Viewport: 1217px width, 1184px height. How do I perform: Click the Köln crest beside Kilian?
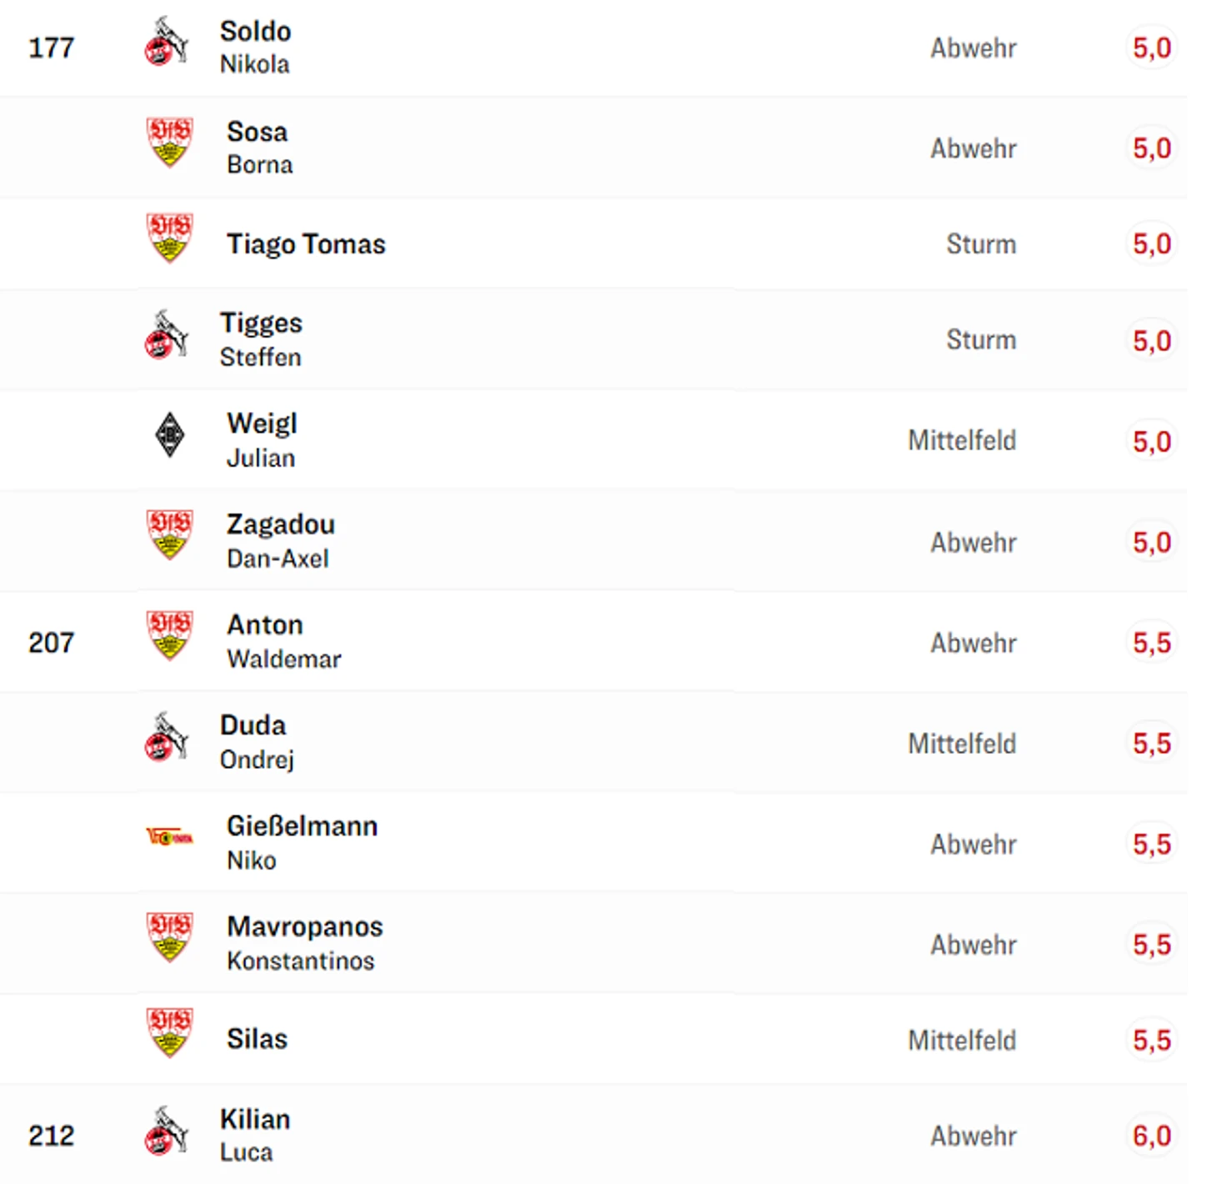[x=167, y=1131]
